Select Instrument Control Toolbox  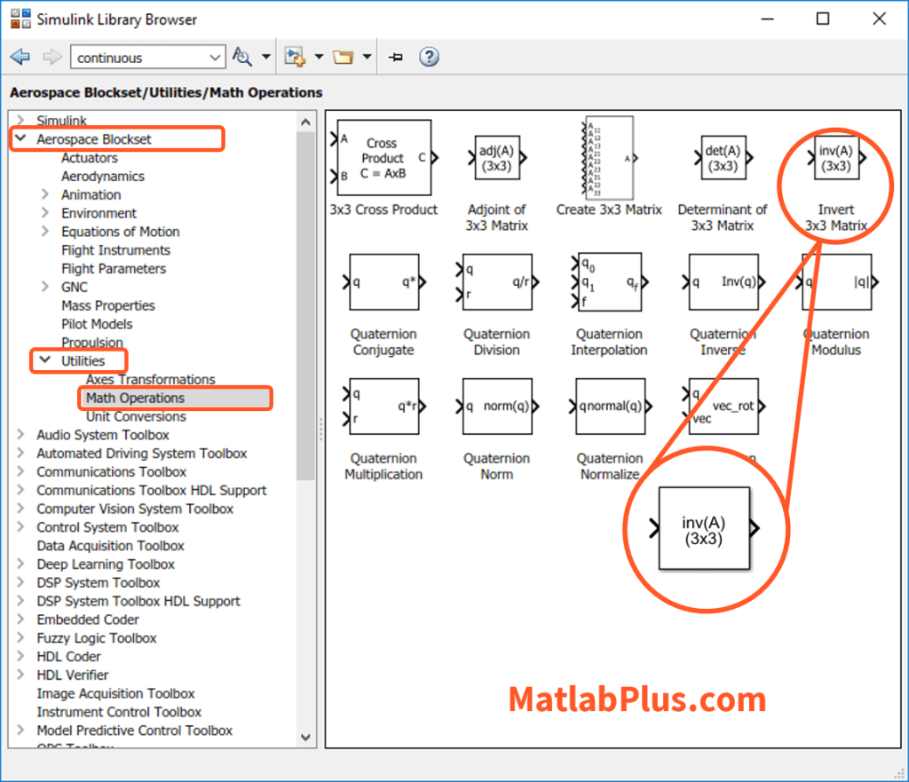click(x=120, y=712)
